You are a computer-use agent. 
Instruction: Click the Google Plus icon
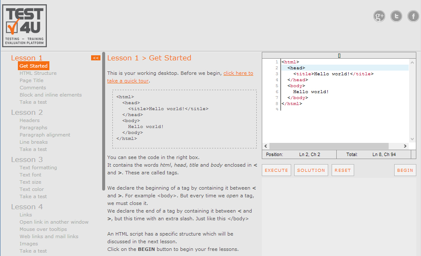tap(379, 16)
